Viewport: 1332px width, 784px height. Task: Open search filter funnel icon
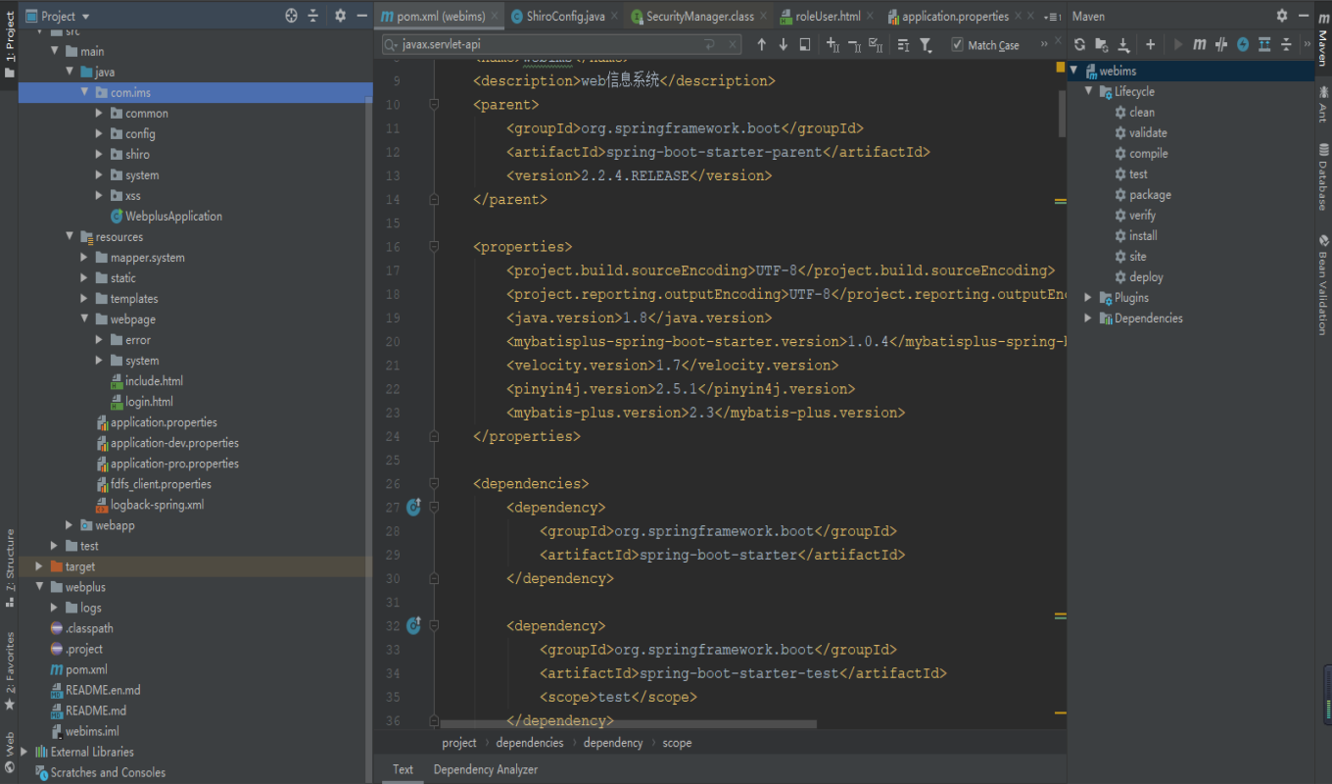(927, 45)
